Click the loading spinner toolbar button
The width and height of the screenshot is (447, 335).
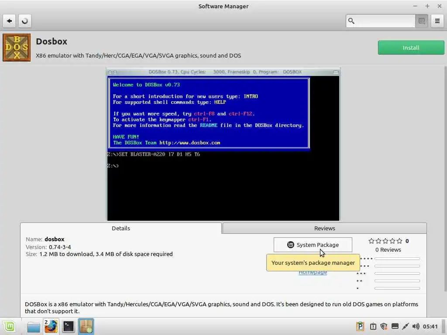pyautogui.click(x=25, y=21)
